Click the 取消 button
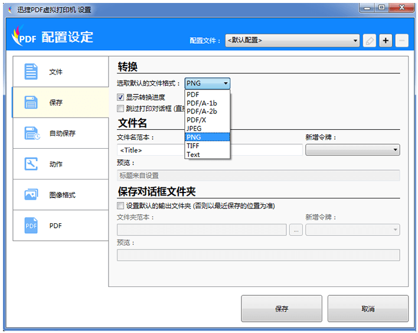 pos(368,308)
